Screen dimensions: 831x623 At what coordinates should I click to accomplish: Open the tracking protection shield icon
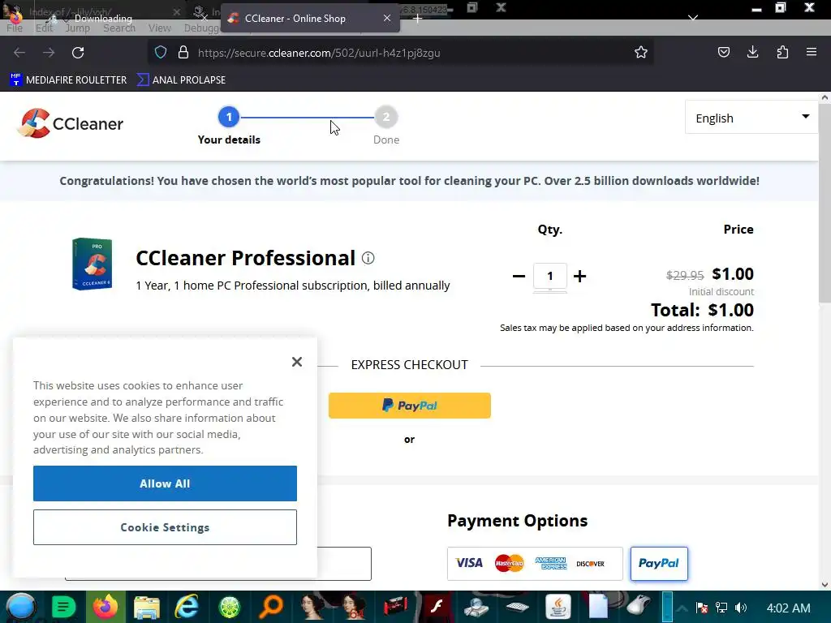click(161, 53)
